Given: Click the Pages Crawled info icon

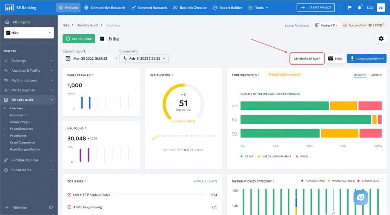Looking at the screenshot, I should 93,74.
